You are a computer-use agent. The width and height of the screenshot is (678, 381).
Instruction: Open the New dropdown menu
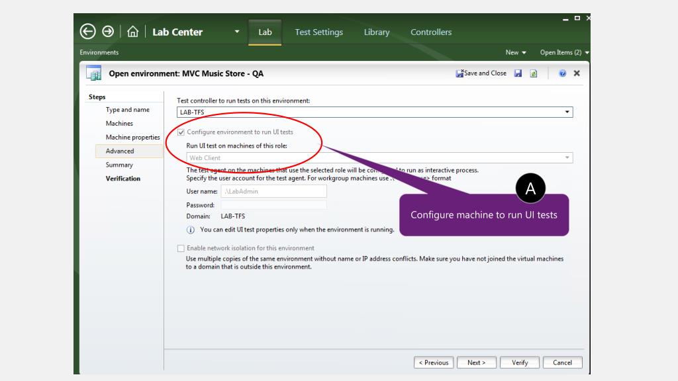pyautogui.click(x=515, y=52)
